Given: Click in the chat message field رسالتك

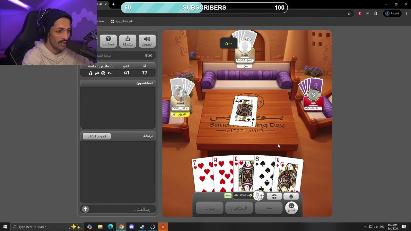Looking at the screenshot, I should pos(122,209).
